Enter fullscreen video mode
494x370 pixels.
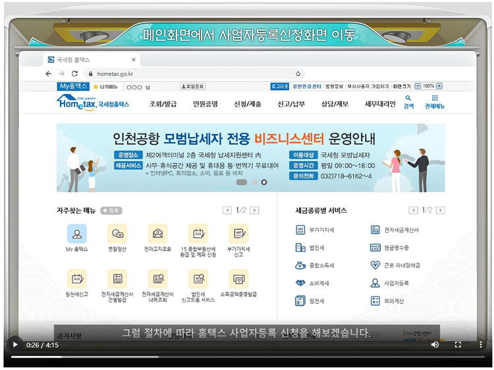pyautogui.click(x=458, y=345)
